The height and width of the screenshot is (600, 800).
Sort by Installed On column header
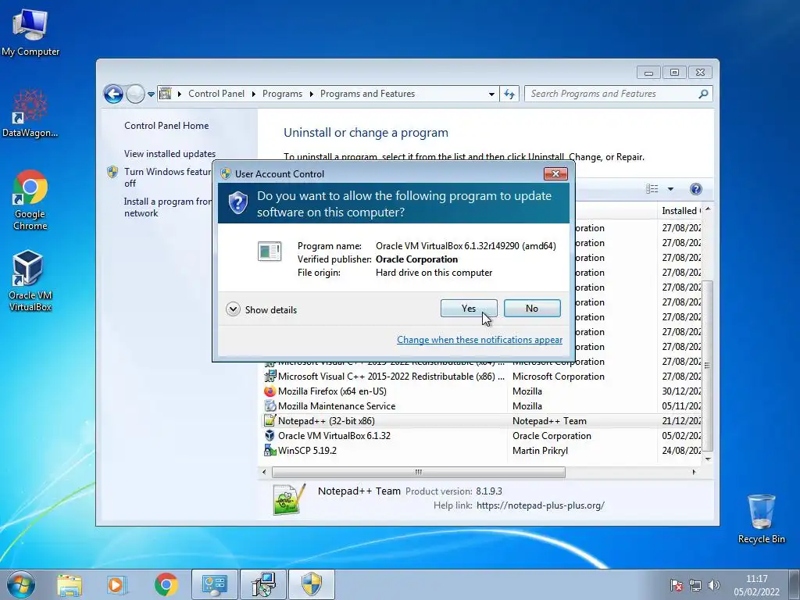point(680,211)
